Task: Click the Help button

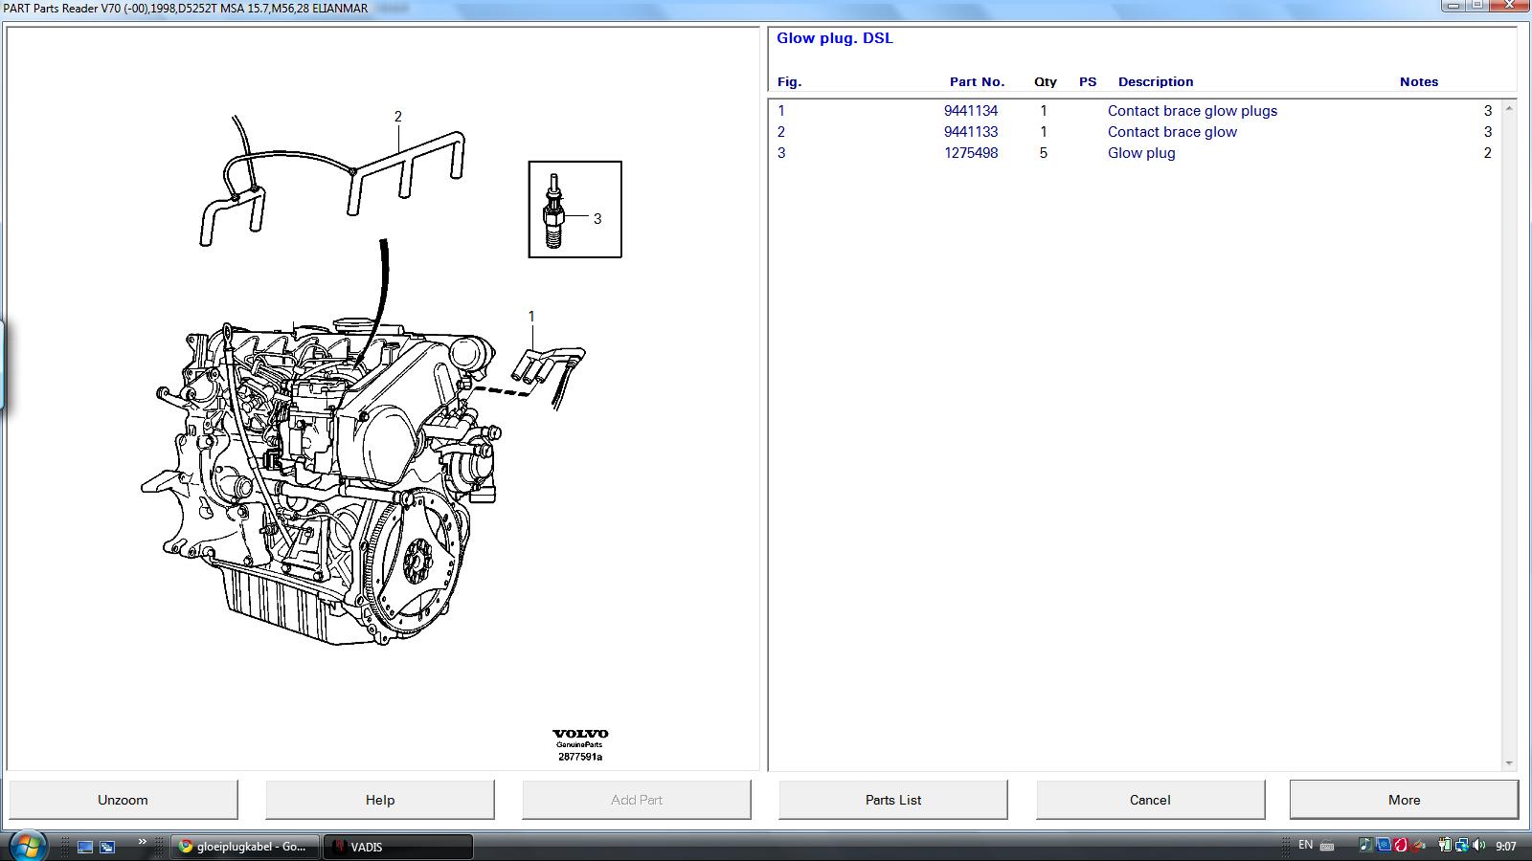Action: click(x=379, y=800)
